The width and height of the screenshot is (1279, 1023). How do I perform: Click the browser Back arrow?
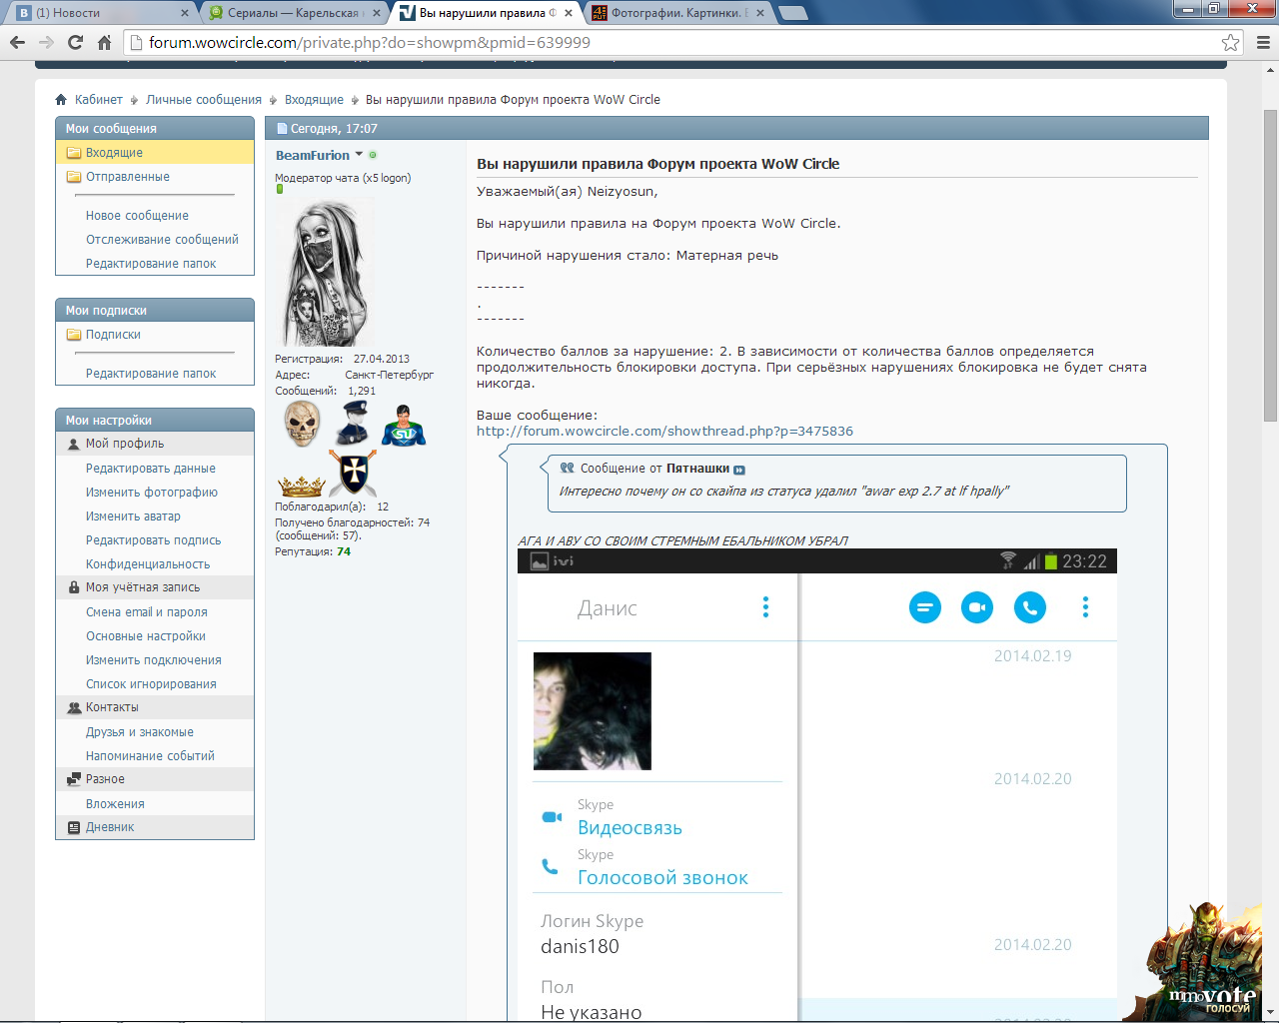(17, 42)
